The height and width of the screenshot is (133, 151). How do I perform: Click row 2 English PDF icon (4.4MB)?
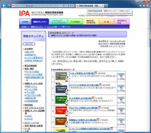(121, 88)
